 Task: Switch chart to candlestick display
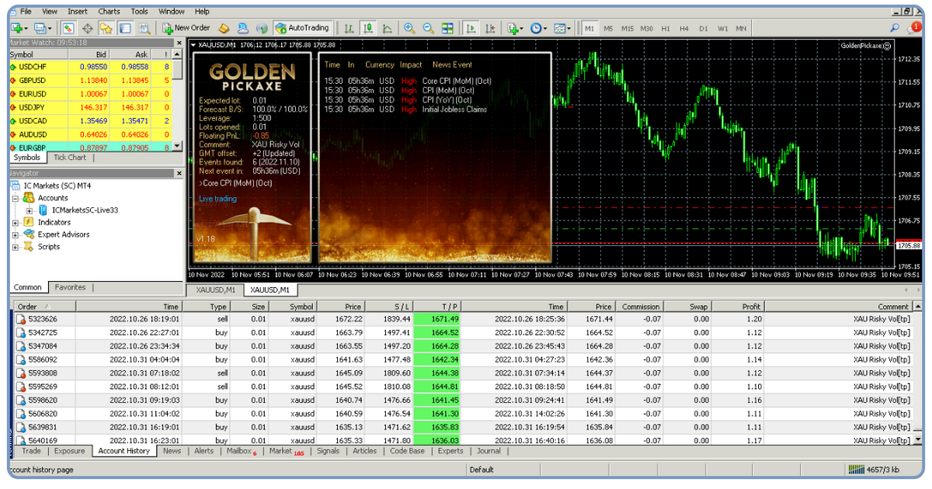pyautogui.click(x=369, y=27)
